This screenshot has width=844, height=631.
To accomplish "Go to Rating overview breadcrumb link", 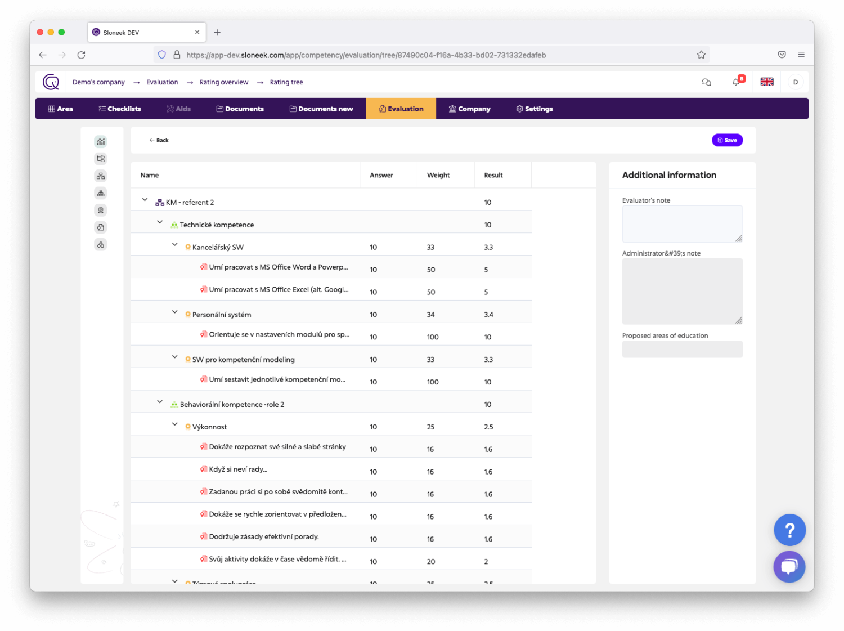I will (224, 82).
